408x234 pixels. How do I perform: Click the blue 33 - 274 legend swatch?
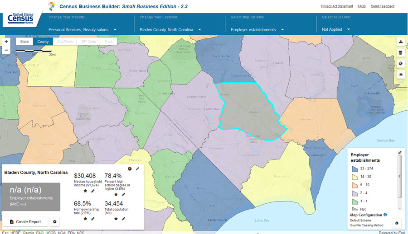coord(355,168)
